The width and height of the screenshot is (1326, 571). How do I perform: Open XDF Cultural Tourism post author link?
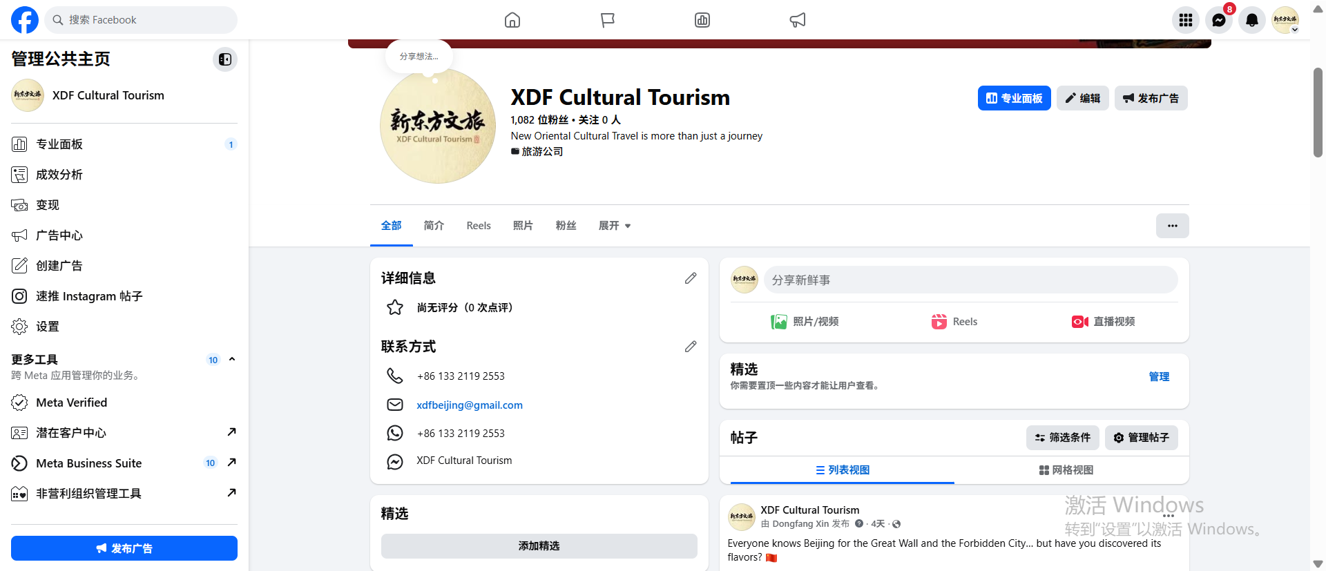click(x=810, y=510)
